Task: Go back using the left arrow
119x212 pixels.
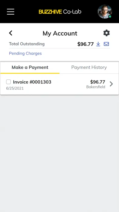Action: point(11,33)
